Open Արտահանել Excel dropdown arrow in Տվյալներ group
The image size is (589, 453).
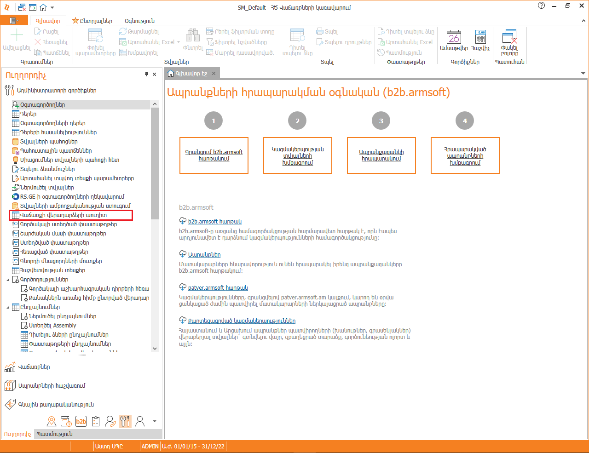[x=178, y=42]
